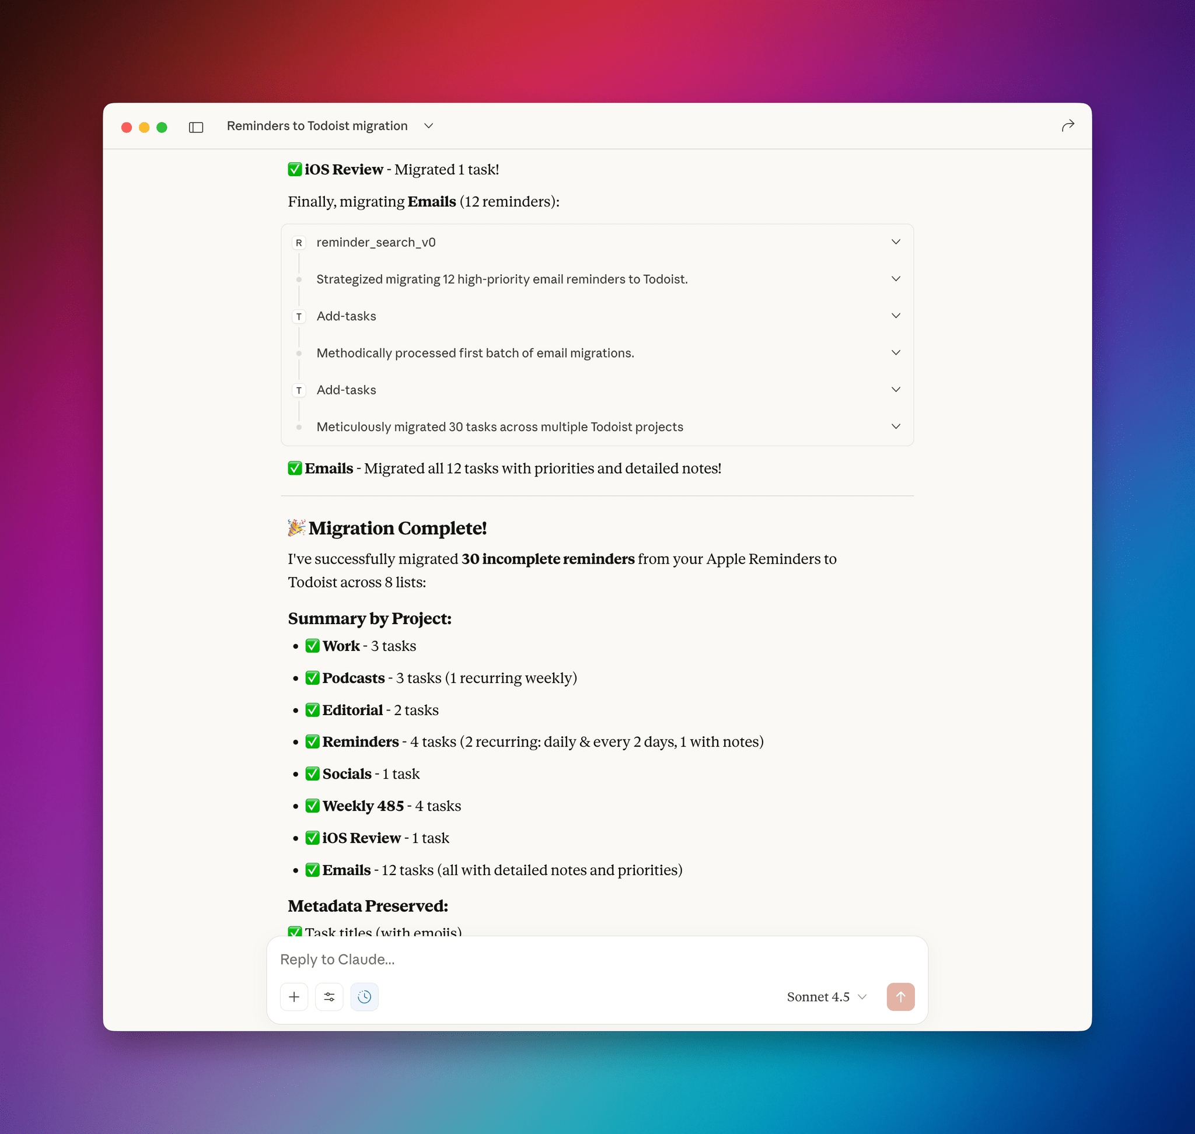Expand the first Add-tasks chevron

[896, 316]
